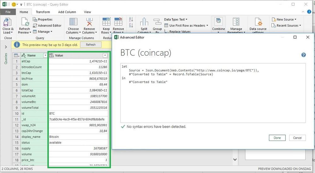Open the File tab

click(x=8, y=12)
